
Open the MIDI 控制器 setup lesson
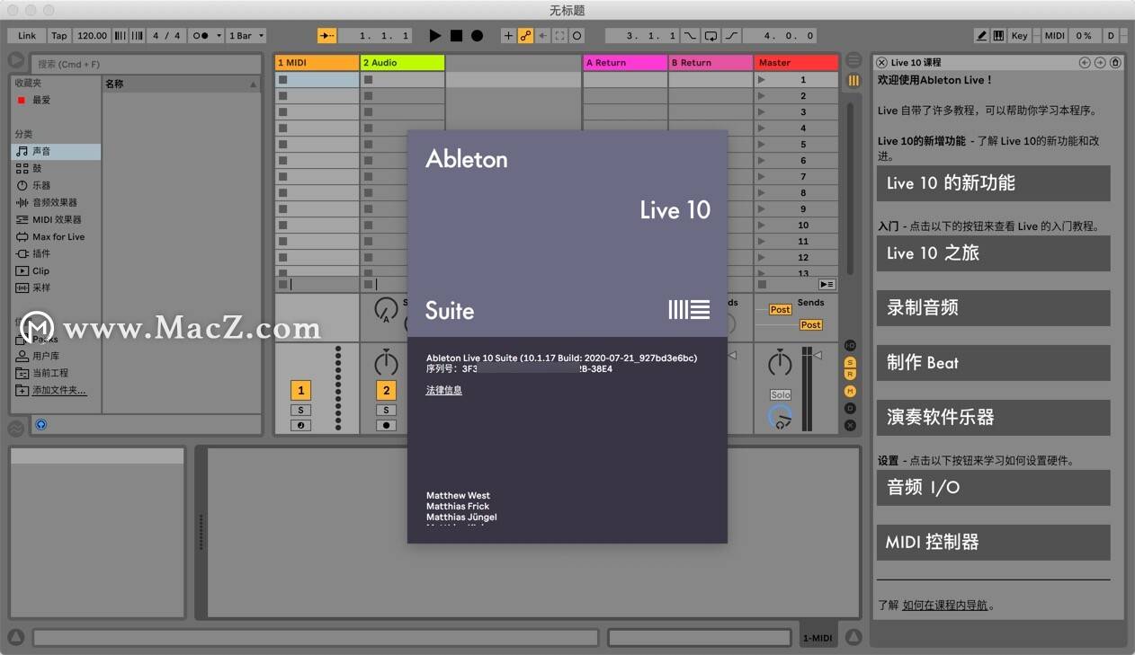point(994,543)
